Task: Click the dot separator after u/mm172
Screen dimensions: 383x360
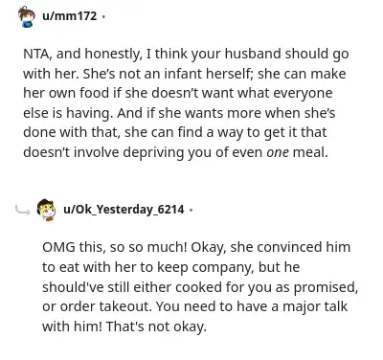Action: pyautogui.click(x=103, y=16)
